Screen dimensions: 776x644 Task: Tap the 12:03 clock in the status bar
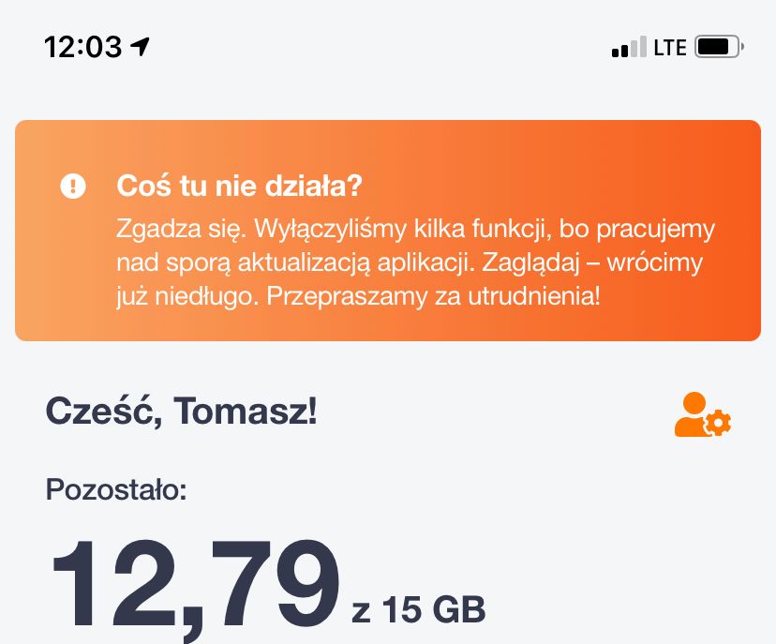[x=82, y=47]
